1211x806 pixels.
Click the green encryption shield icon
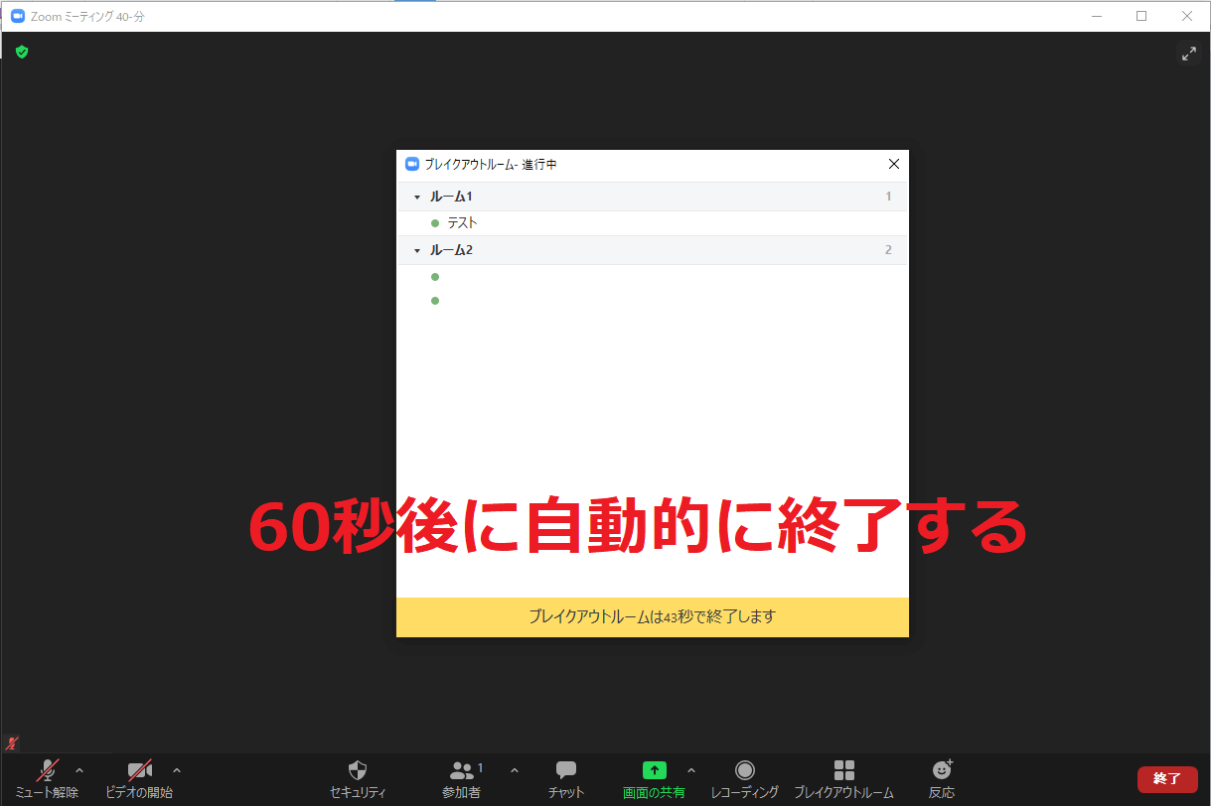pos(22,52)
